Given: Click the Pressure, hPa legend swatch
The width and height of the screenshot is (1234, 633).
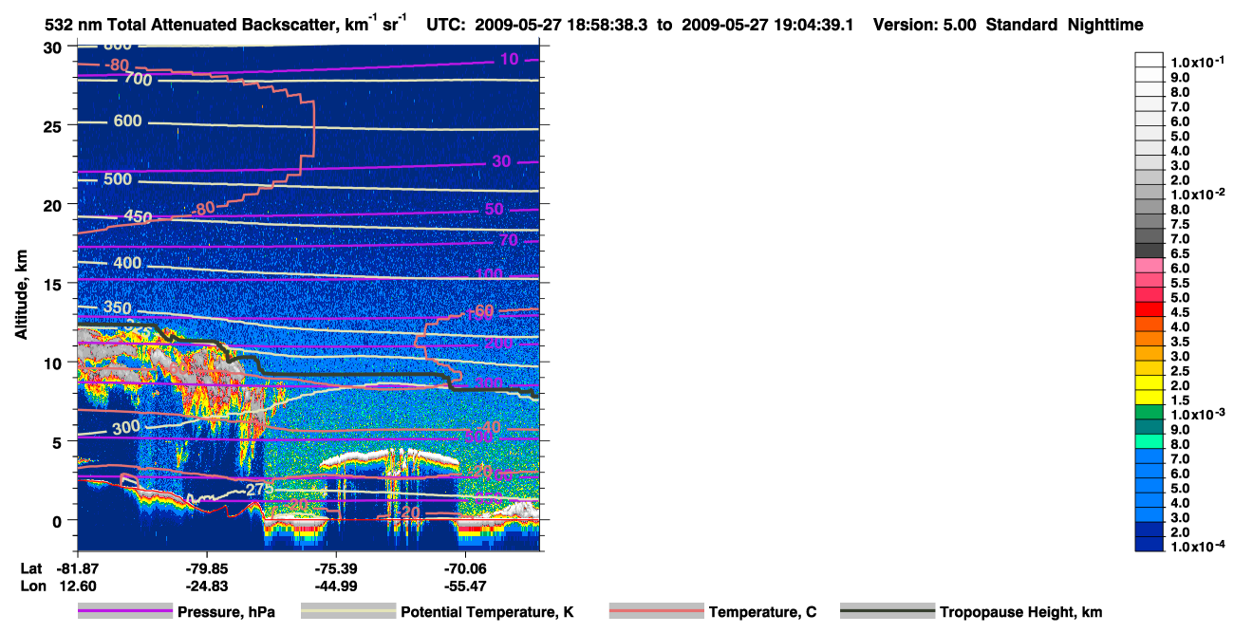Looking at the screenshot, I should point(125,612).
